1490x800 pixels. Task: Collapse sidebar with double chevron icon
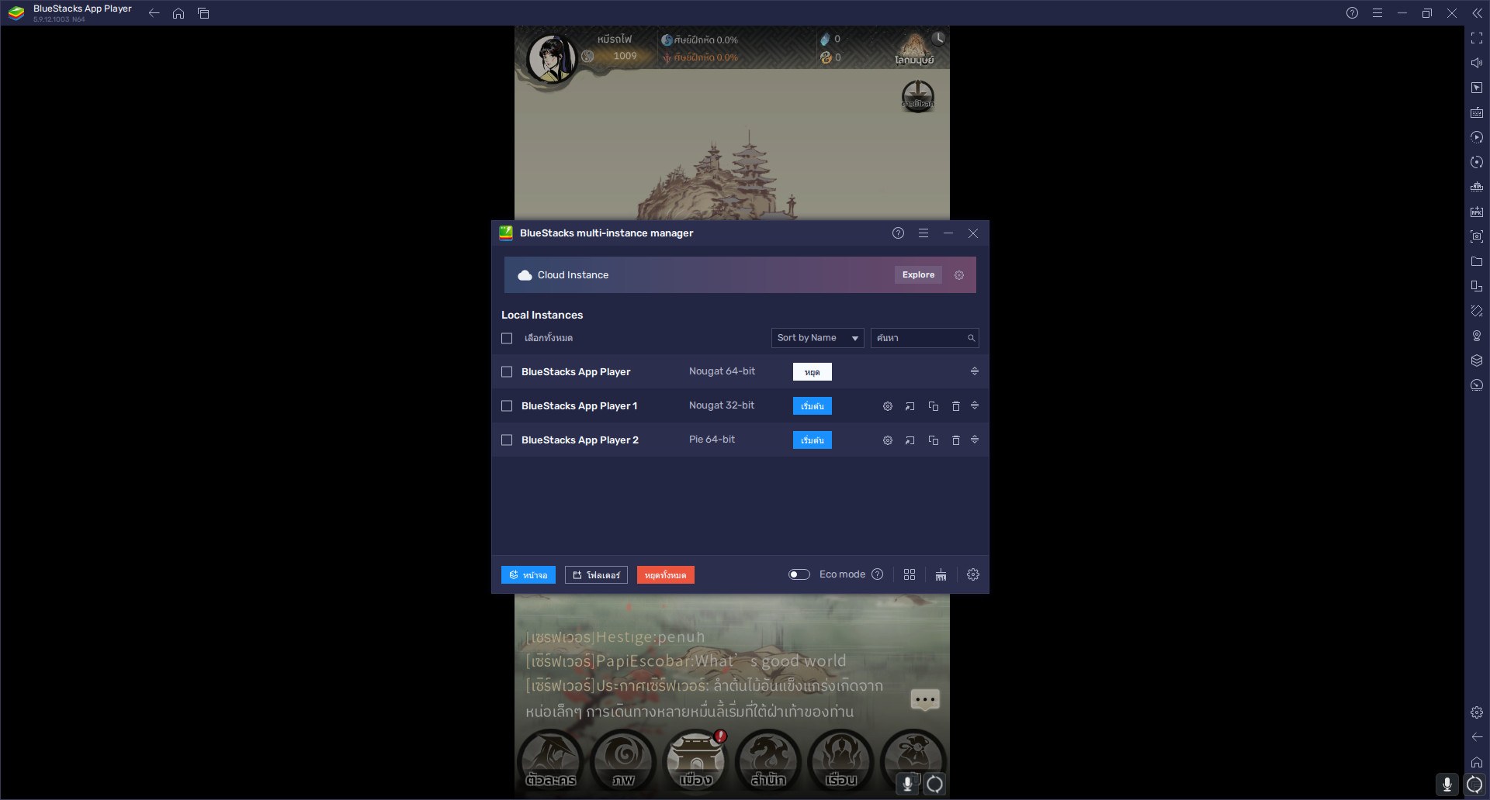[1477, 13]
